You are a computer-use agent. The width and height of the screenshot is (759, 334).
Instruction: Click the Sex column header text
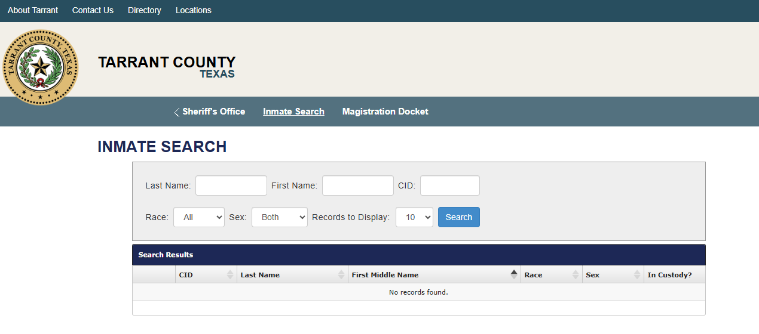(x=593, y=275)
